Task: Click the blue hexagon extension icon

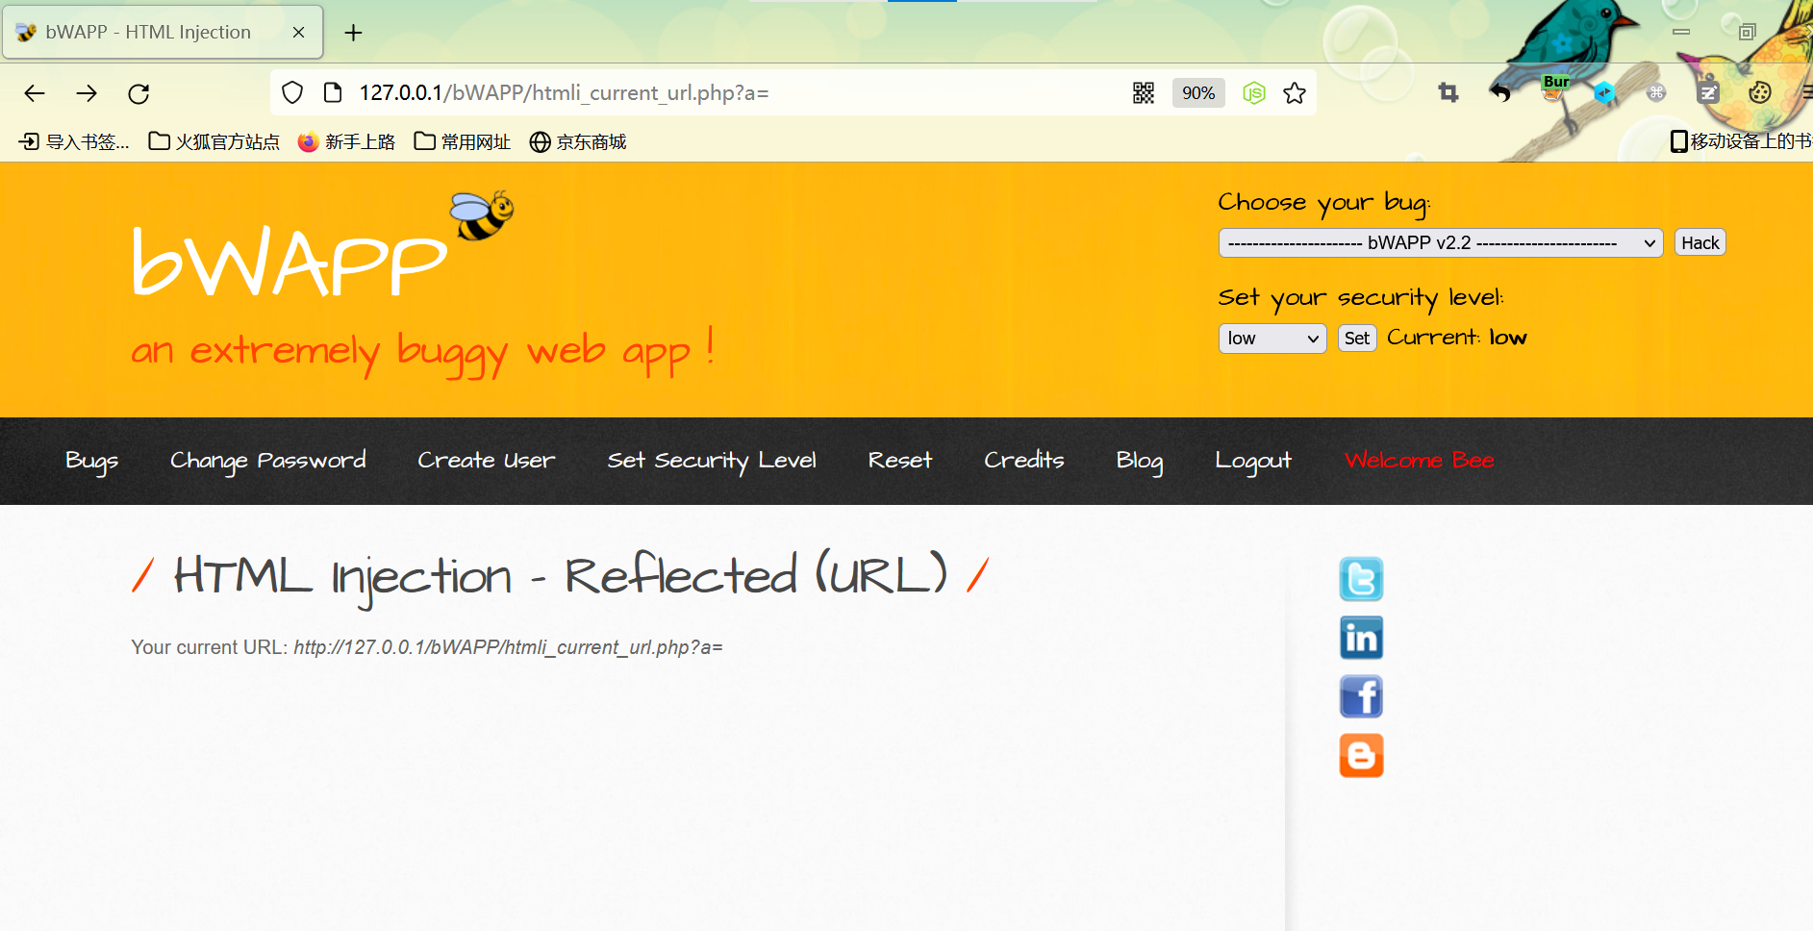Action: tap(1604, 92)
